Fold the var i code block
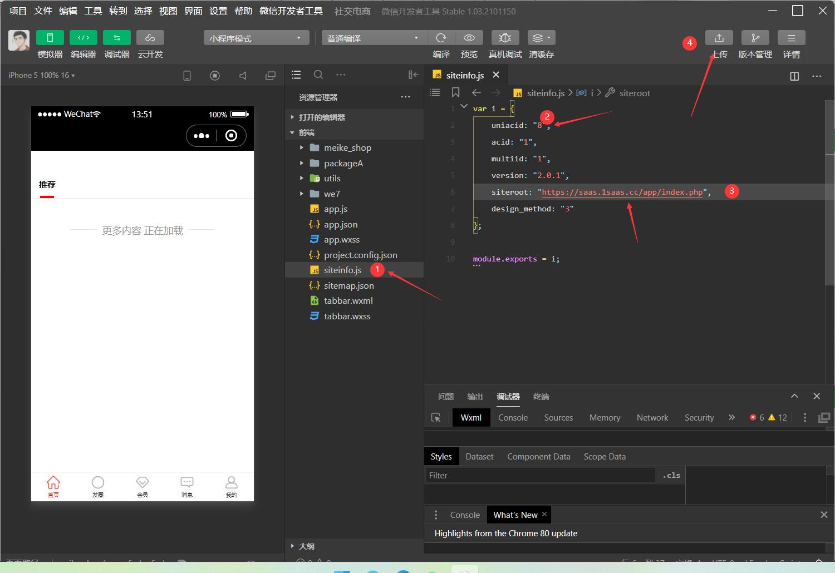The height and width of the screenshot is (573, 835). pos(464,106)
